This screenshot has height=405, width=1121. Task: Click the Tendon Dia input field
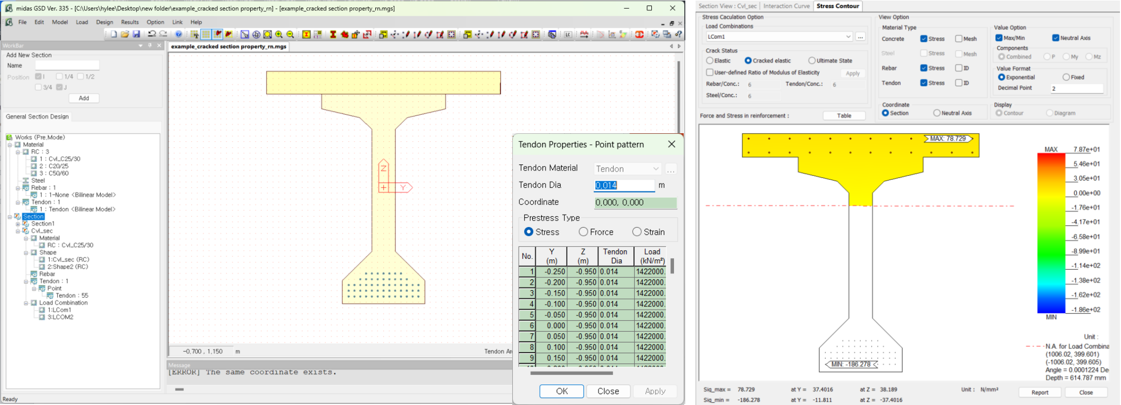(x=624, y=185)
